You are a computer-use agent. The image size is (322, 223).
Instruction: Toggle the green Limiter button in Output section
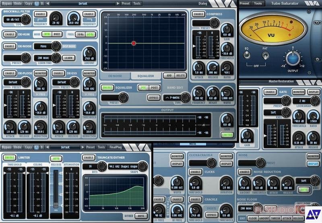click(227, 135)
